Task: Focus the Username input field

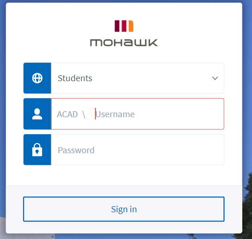Action: click(x=159, y=114)
